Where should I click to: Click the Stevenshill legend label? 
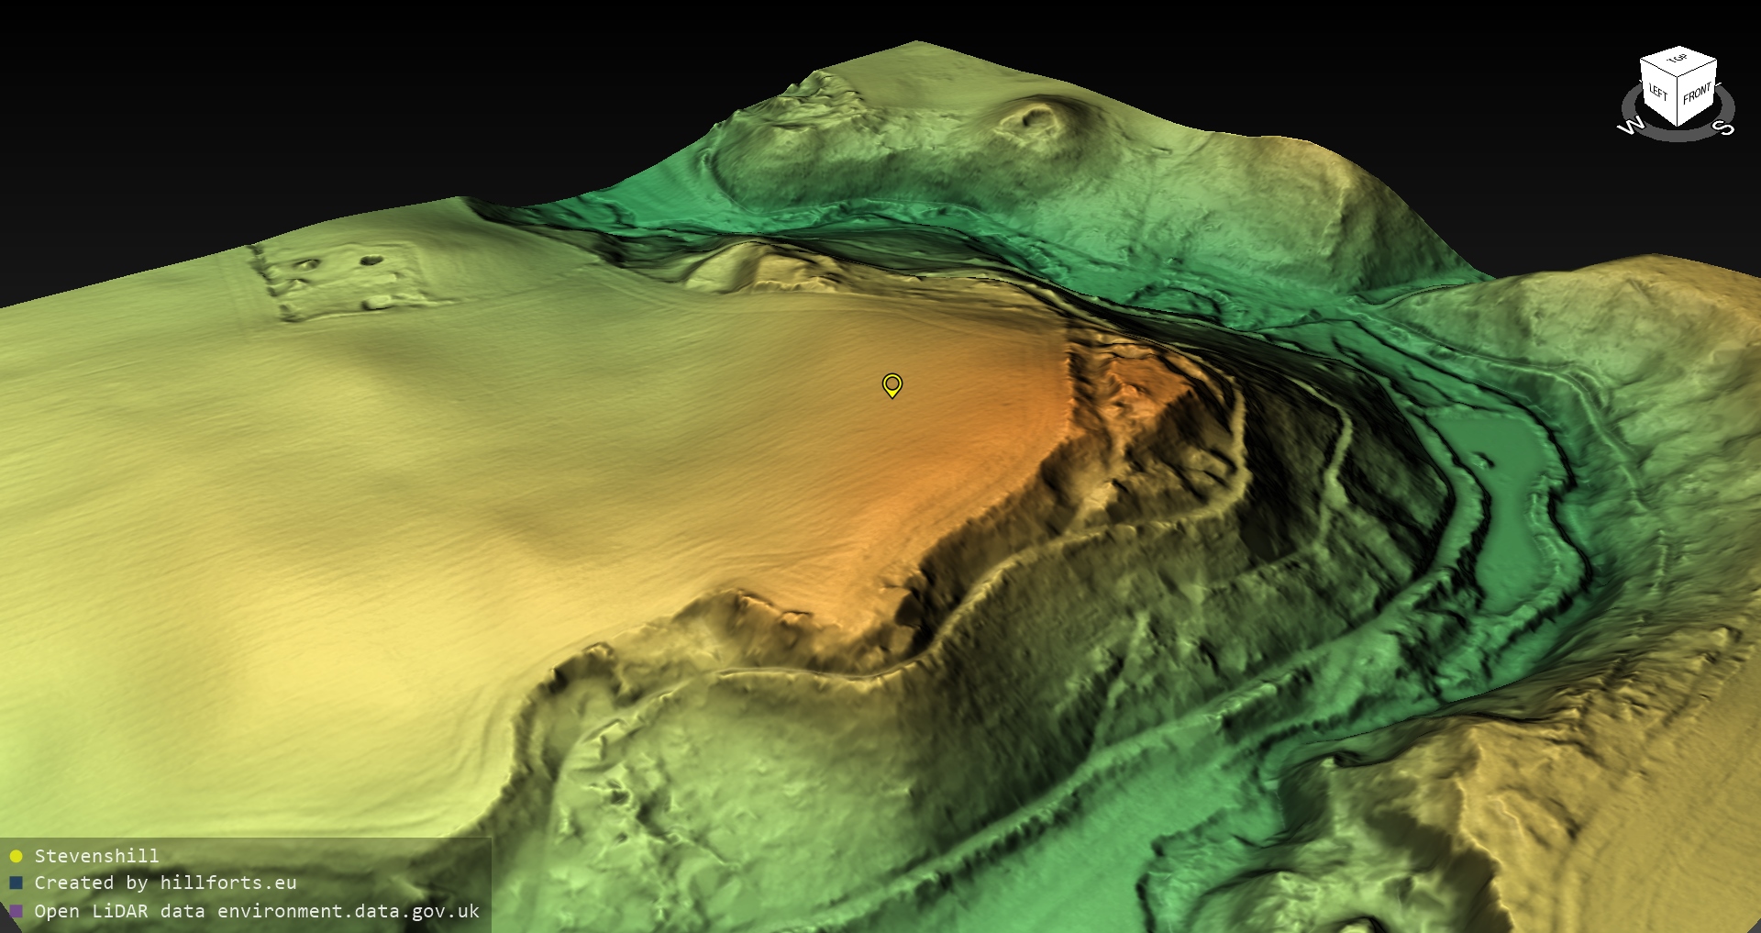tap(96, 857)
